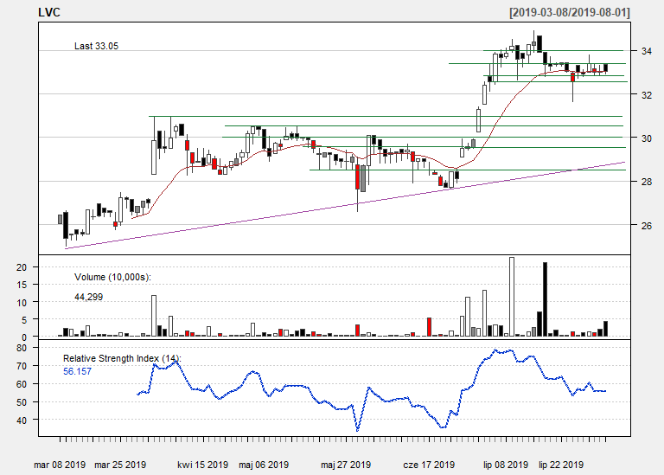Click the Last 33.05 price label
The height and width of the screenshot is (475, 664).
point(96,46)
